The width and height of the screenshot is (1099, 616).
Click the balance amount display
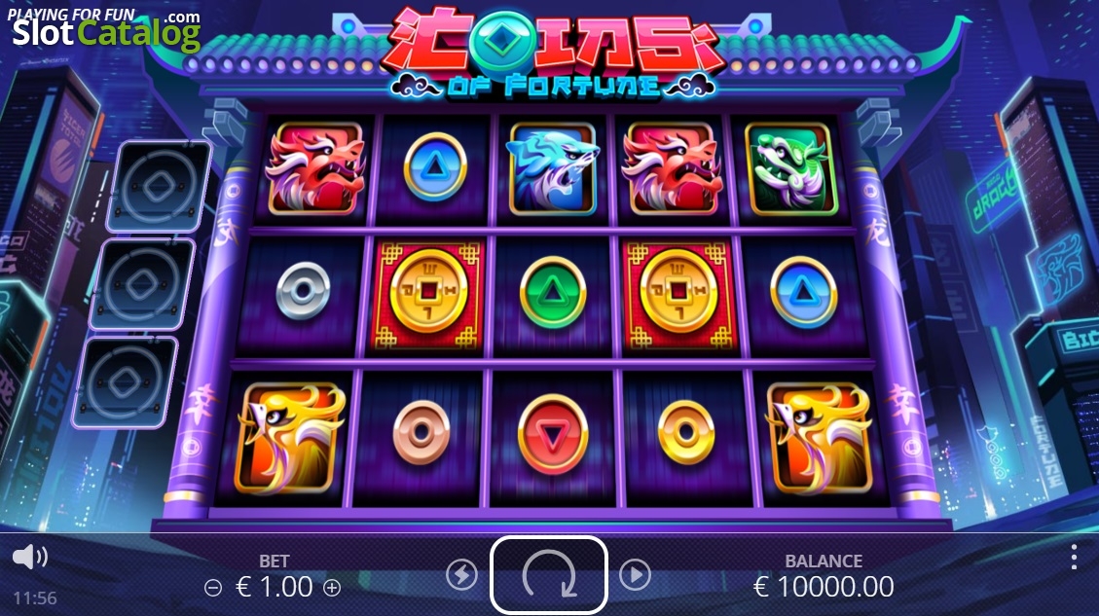pyautogui.click(x=824, y=587)
